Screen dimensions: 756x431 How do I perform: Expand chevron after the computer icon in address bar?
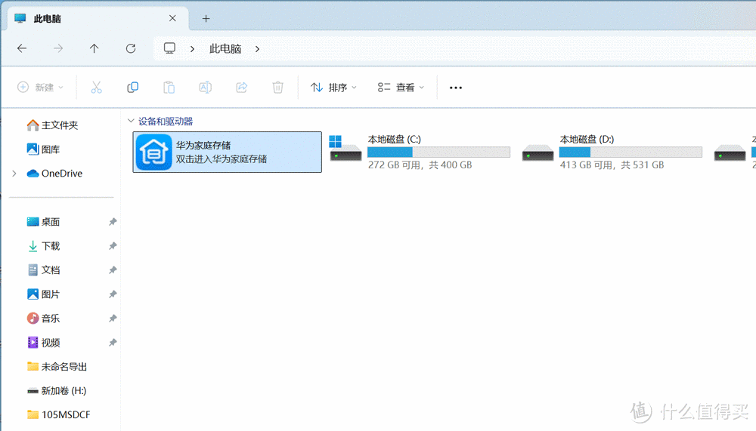[x=192, y=48]
